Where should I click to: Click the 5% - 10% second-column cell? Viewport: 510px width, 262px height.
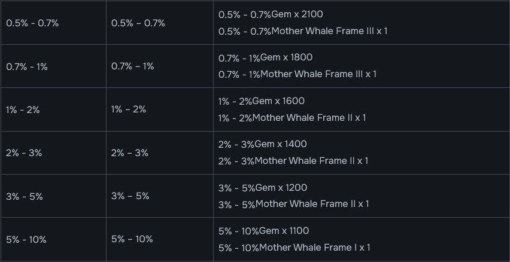[x=160, y=240]
